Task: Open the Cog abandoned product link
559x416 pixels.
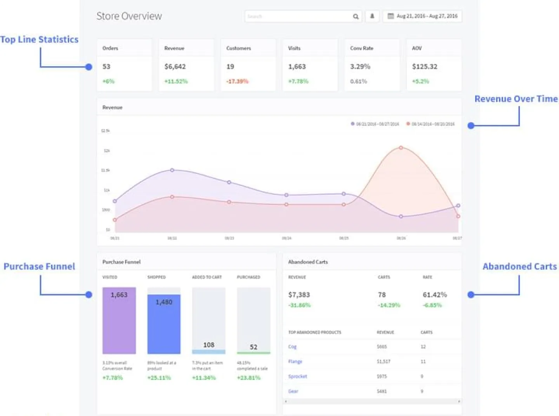Action: pos(292,347)
